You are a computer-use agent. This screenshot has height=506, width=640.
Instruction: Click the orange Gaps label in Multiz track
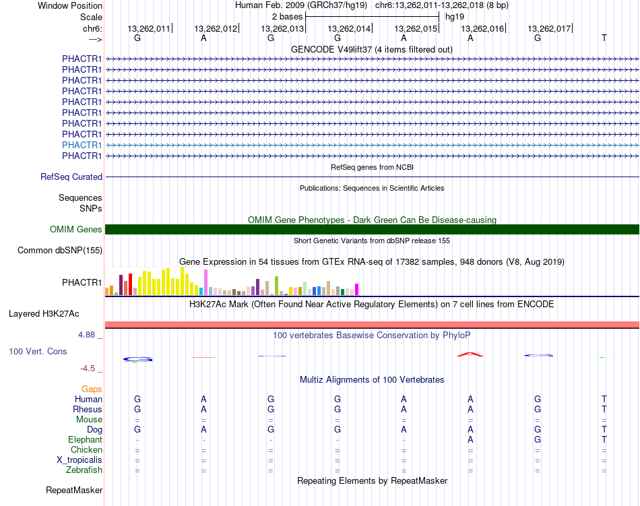click(92, 389)
